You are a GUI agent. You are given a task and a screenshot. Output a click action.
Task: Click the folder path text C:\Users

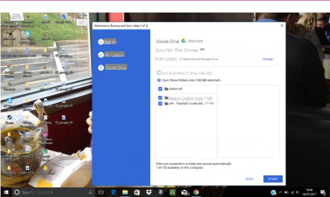tap(198, 59)
